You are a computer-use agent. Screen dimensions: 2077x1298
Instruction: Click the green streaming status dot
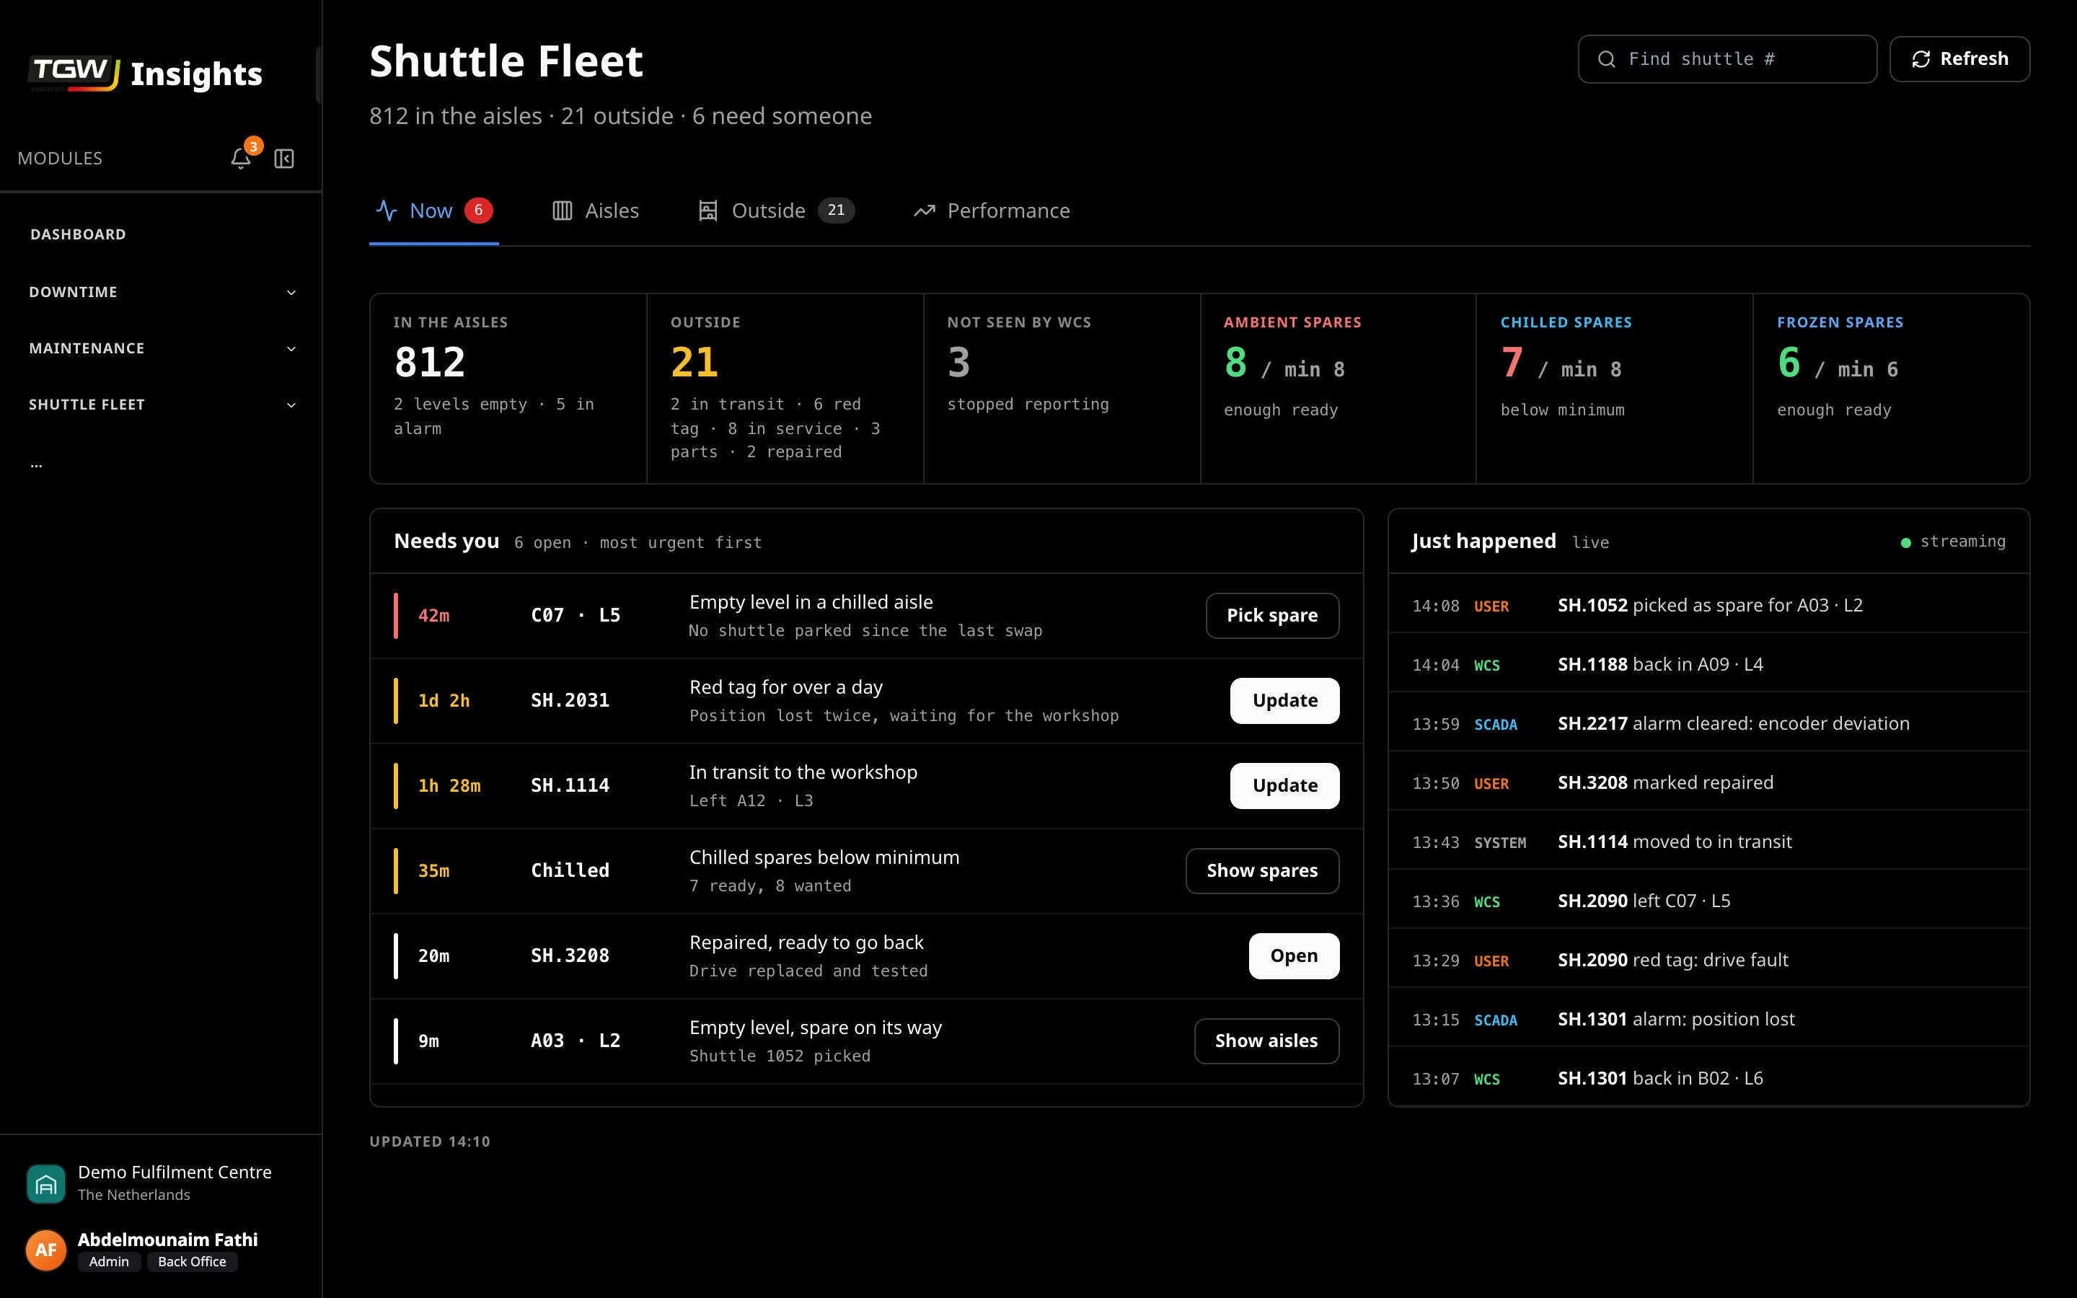coord(1906,542)
